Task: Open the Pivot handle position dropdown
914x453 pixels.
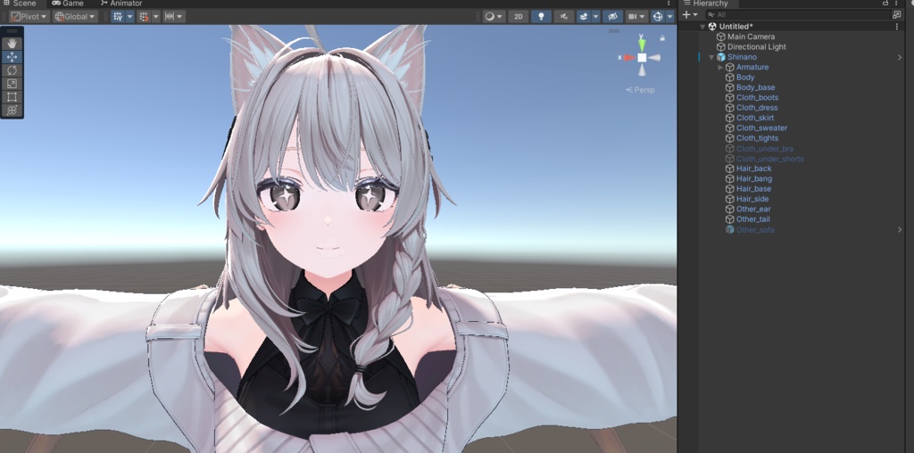Action: coord(29,16)
